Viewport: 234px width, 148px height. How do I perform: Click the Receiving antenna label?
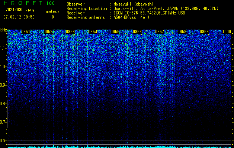click(x=86, y=17)
